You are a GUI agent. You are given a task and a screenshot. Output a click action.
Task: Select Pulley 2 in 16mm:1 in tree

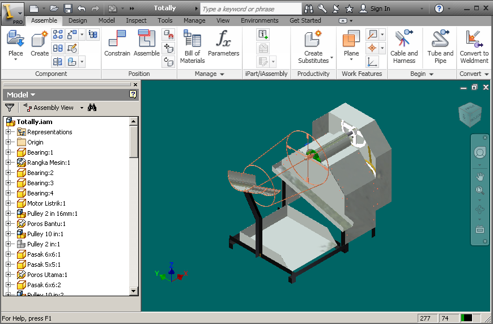point(52,214)
